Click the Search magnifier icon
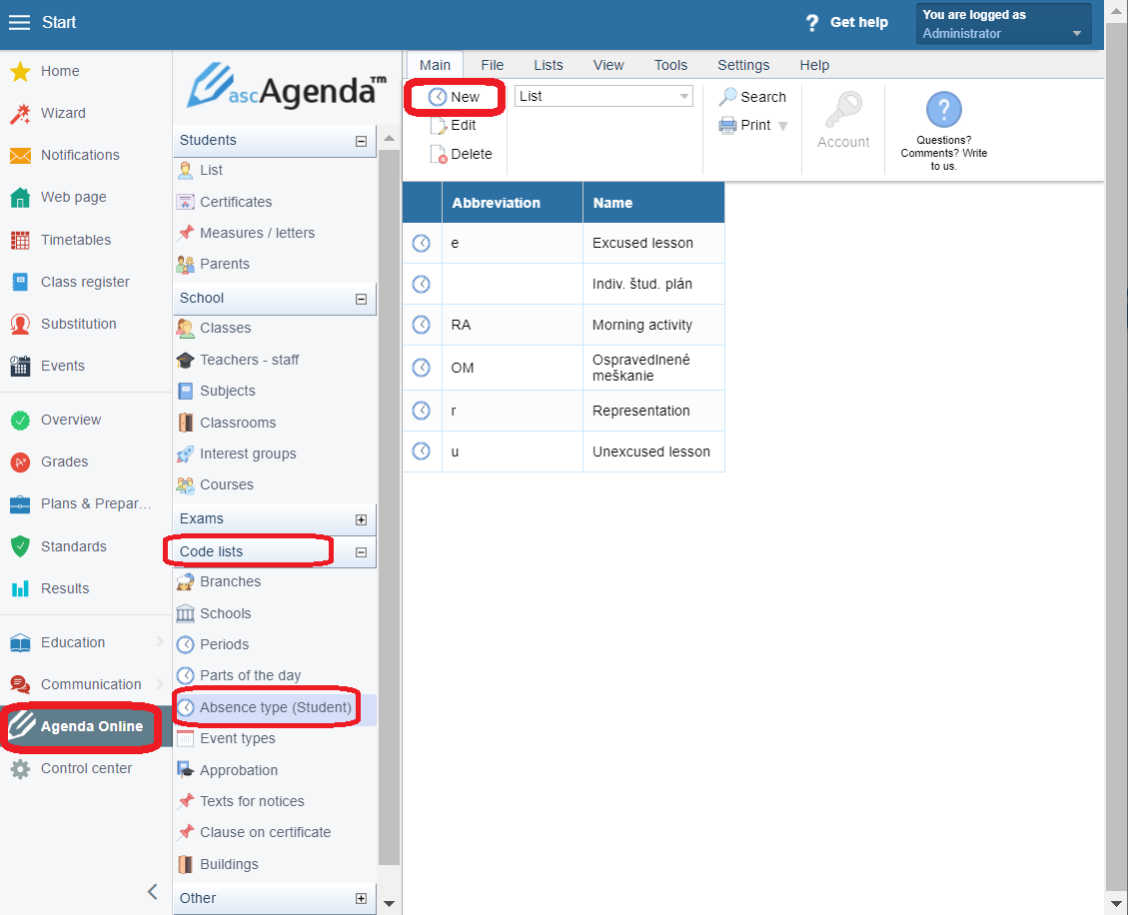1128x915 pixels. [727, 96]
